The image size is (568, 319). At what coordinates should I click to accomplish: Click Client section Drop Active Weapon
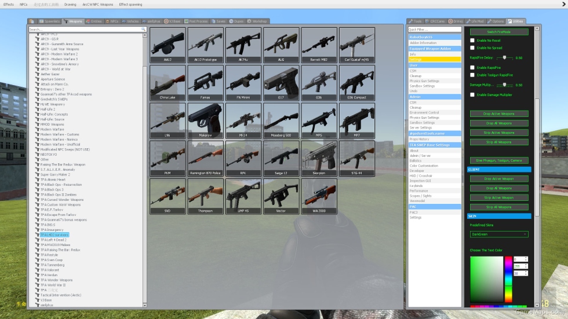499,179
